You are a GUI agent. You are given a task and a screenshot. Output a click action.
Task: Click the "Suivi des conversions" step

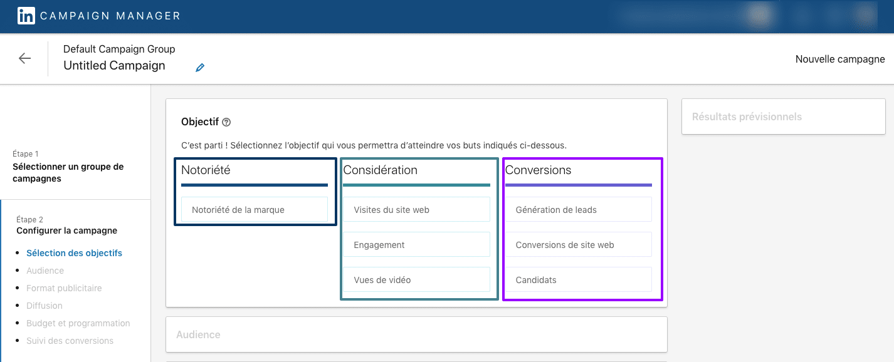70,340
